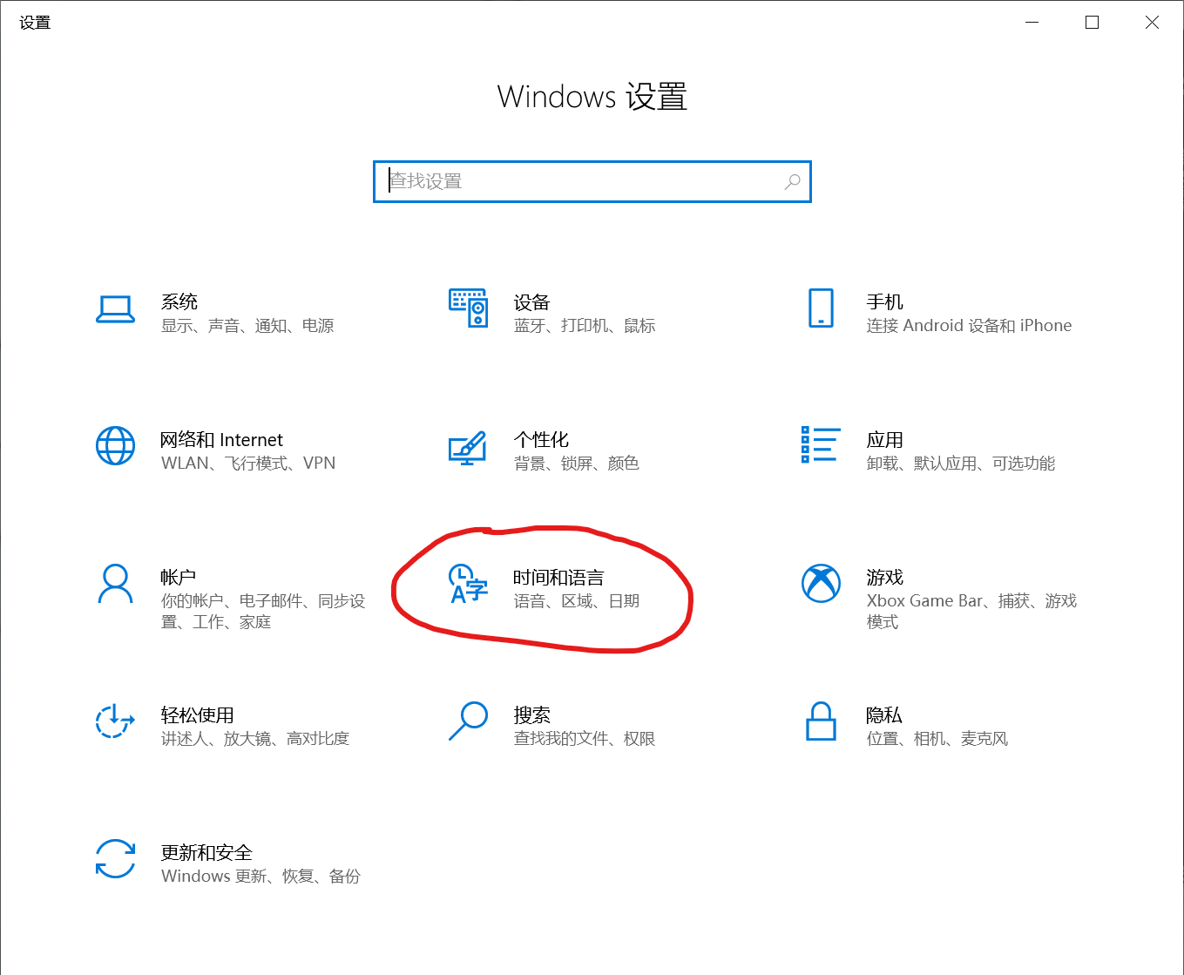The width and height of the screenshot is (1184, 975).
Task: Open the 更新和安全 refresh arrows icon
Action: tap(115, 859)
